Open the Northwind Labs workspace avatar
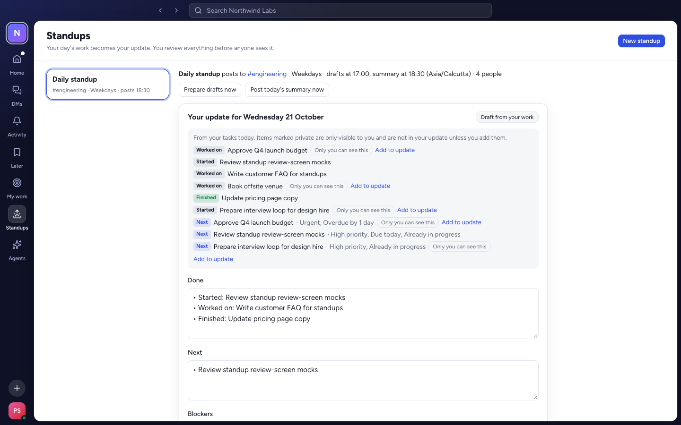Viewport: 681px width, 425px height. [x=17, y=33]
